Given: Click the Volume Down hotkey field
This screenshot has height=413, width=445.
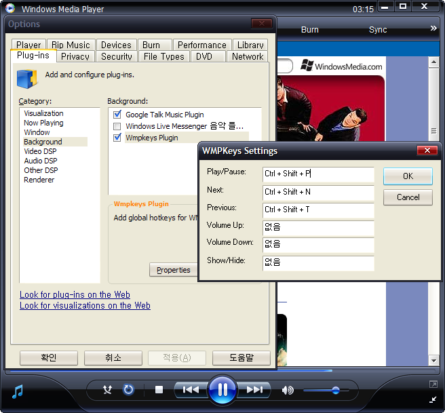Looking at the screenshot, I should point(318,245).
